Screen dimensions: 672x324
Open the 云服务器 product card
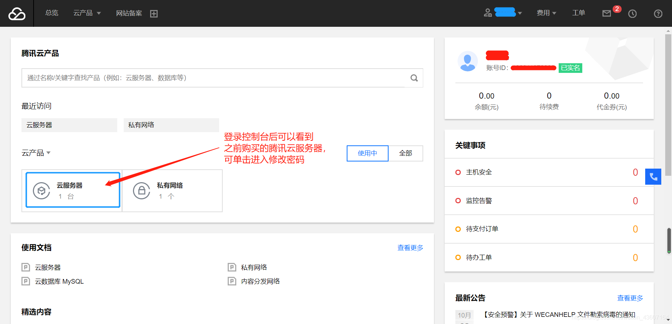[73, 190]
